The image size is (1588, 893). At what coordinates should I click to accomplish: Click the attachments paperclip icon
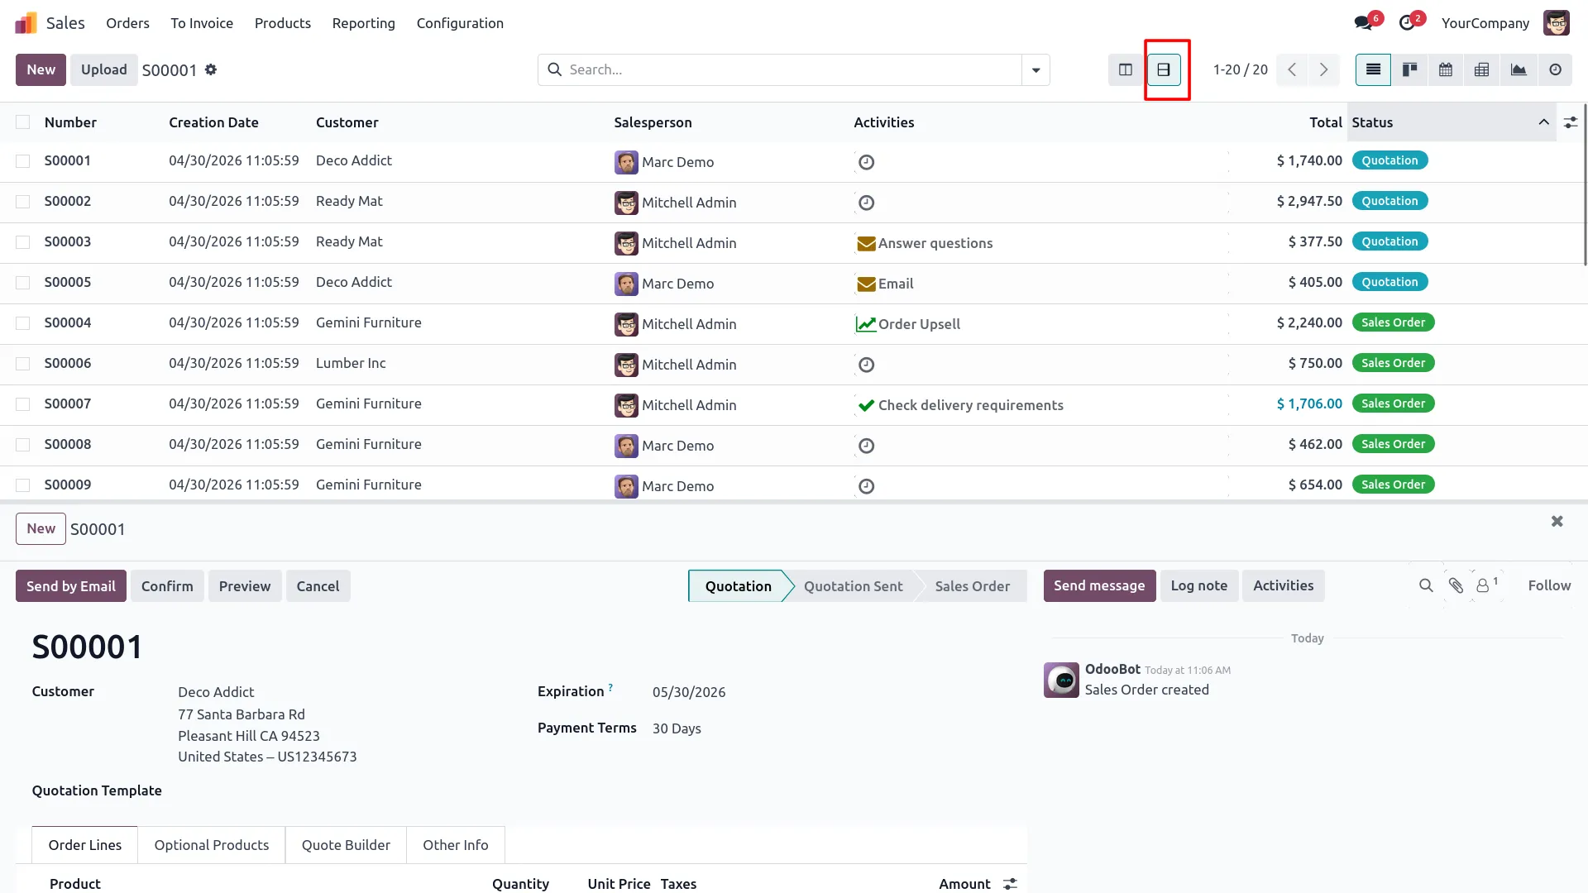click(x=1456, y=585)
